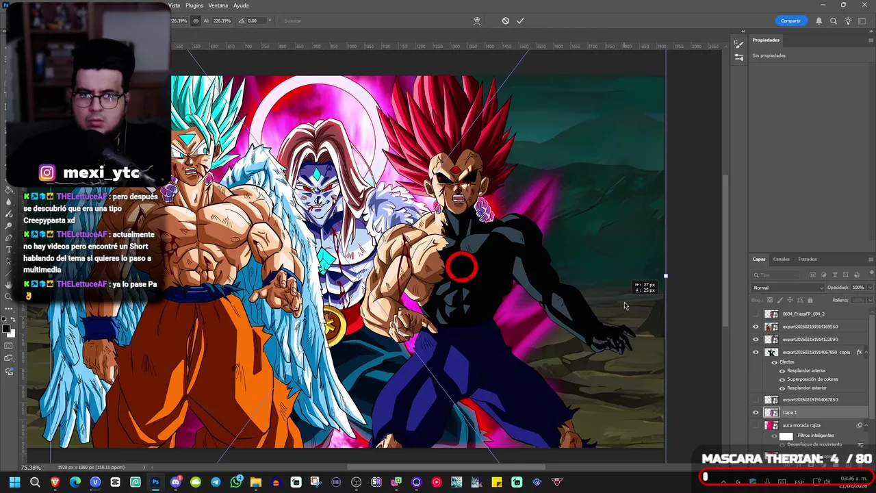Image resolution: width=876 pixels, height=493 pixels.
Task: Filter layers by shape layers
Action: (845, 275)
